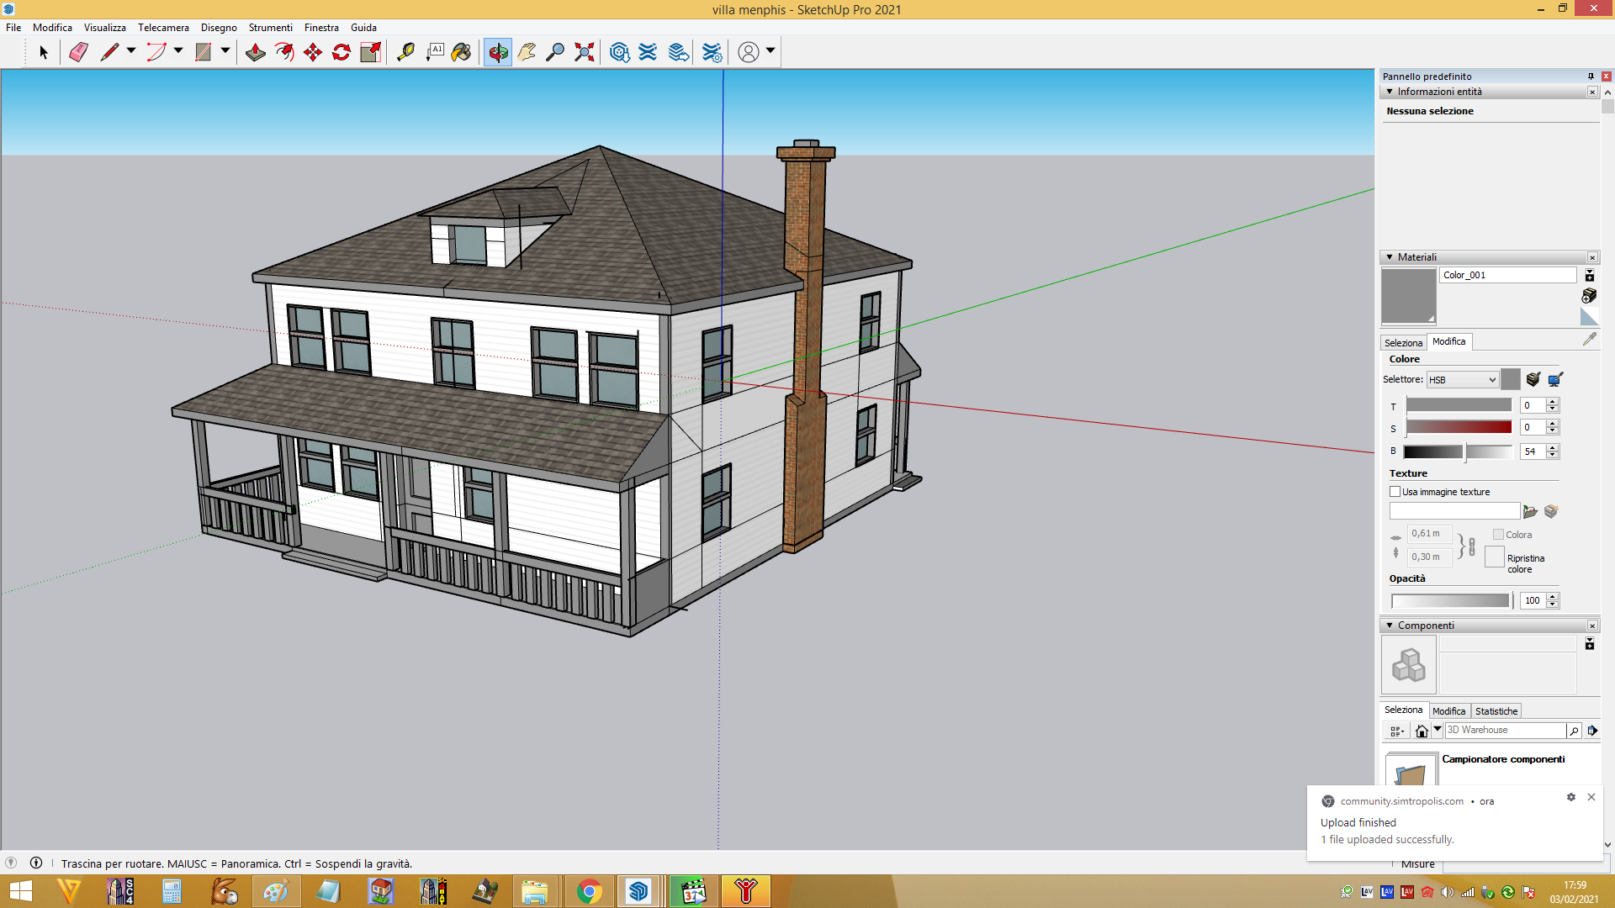Screen dimensions: 1615x908
Task: Collapse the Informazioni entità section
Action: tap(1390, 92)
